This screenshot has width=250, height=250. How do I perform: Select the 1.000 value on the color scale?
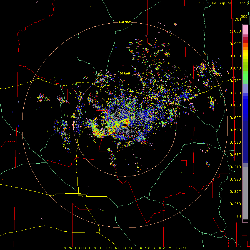point(235,31)
